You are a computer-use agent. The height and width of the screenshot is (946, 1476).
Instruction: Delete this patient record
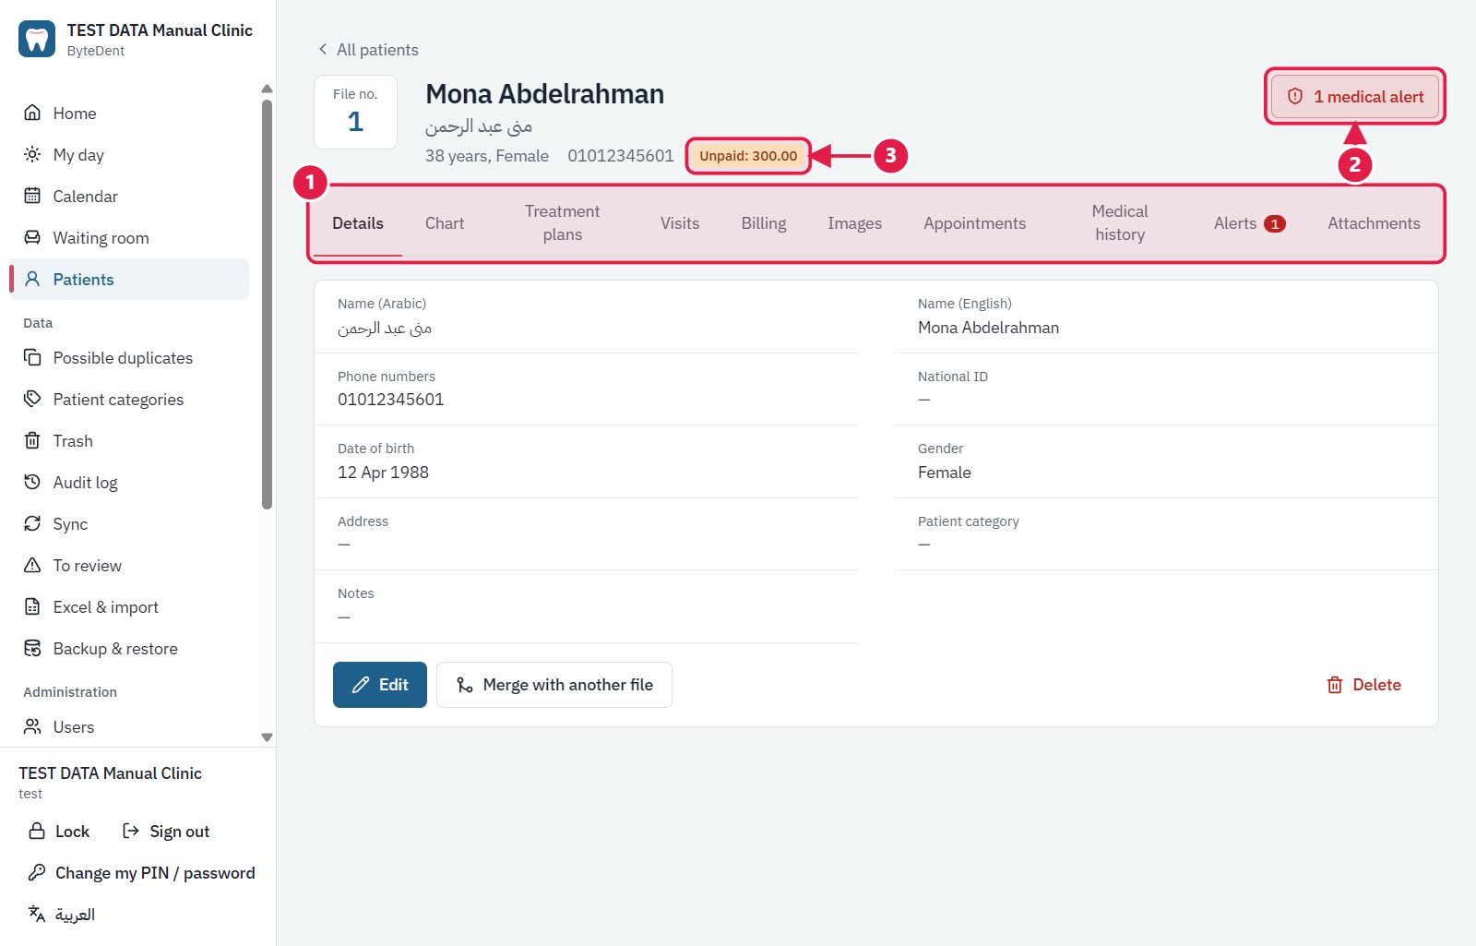click(x=1364, y=685)
